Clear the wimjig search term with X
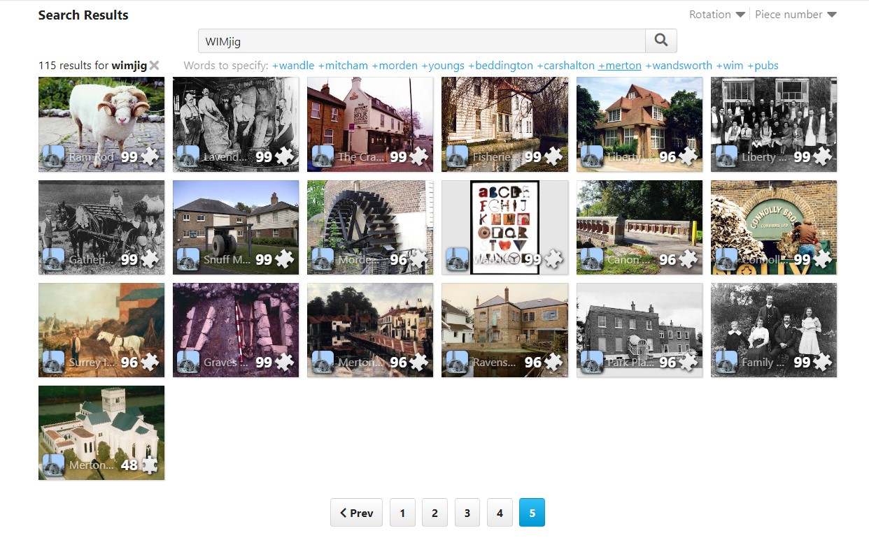Image resolution: width=869 pixels, height=554 pixels. [154, 66]
